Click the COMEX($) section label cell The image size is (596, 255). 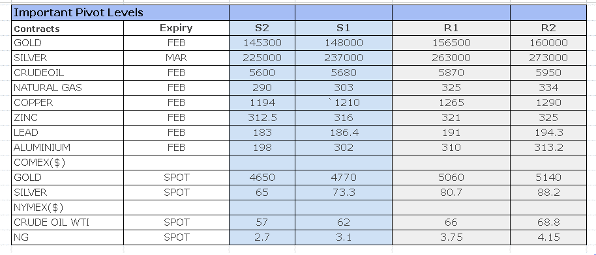[68, 163]
